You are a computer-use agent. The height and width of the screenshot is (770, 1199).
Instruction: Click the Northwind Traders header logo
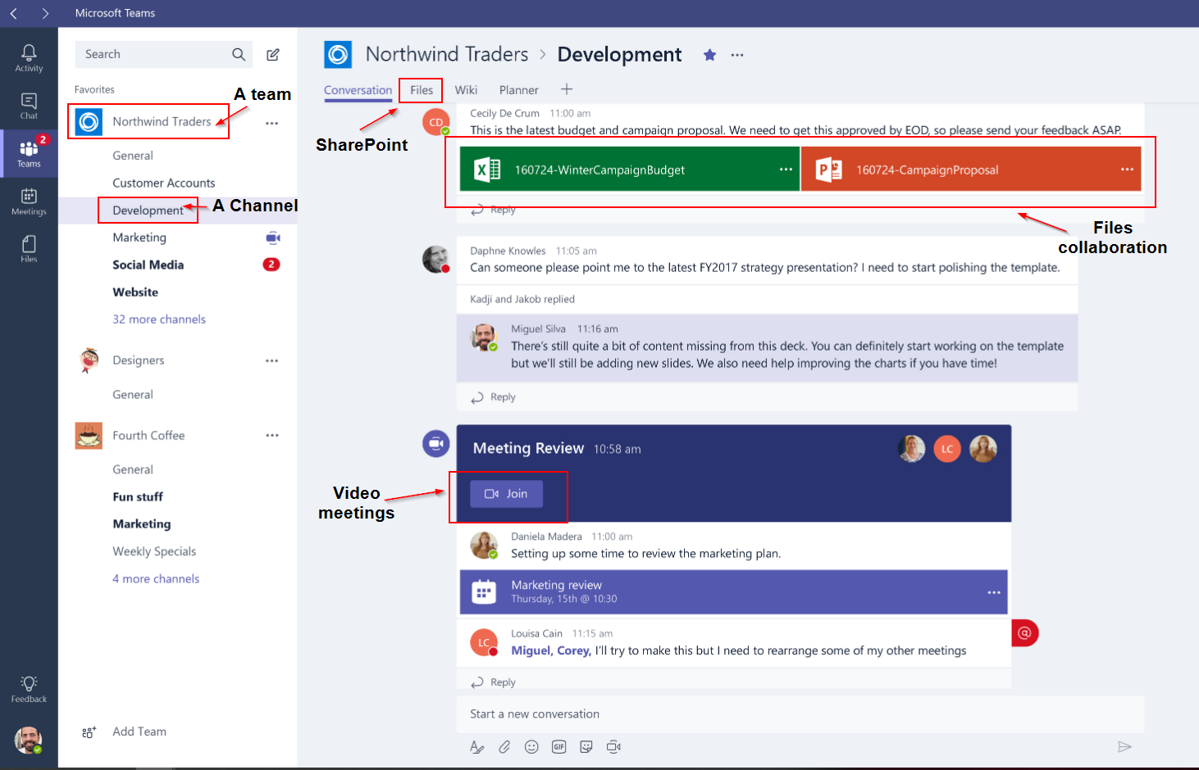point(338,55)
